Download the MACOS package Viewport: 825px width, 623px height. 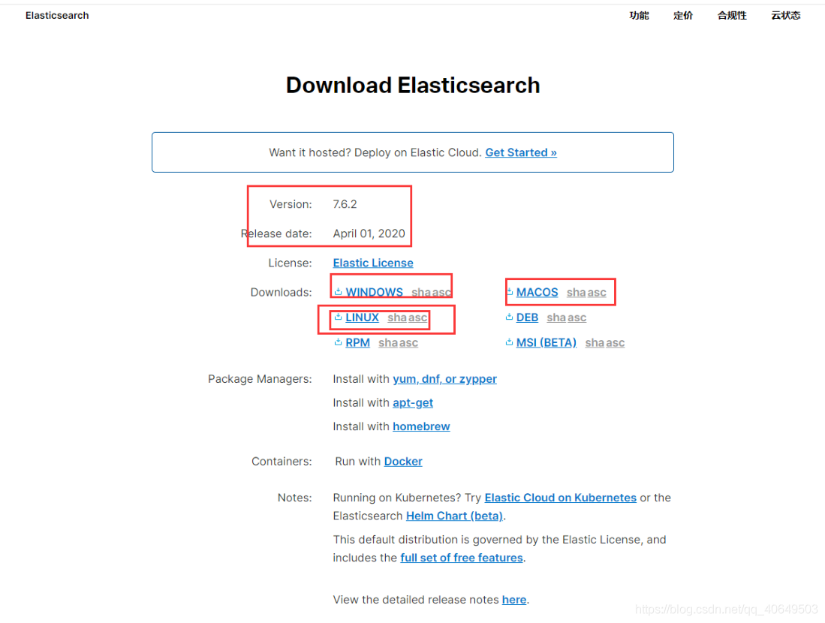click(x=537, y=292)
